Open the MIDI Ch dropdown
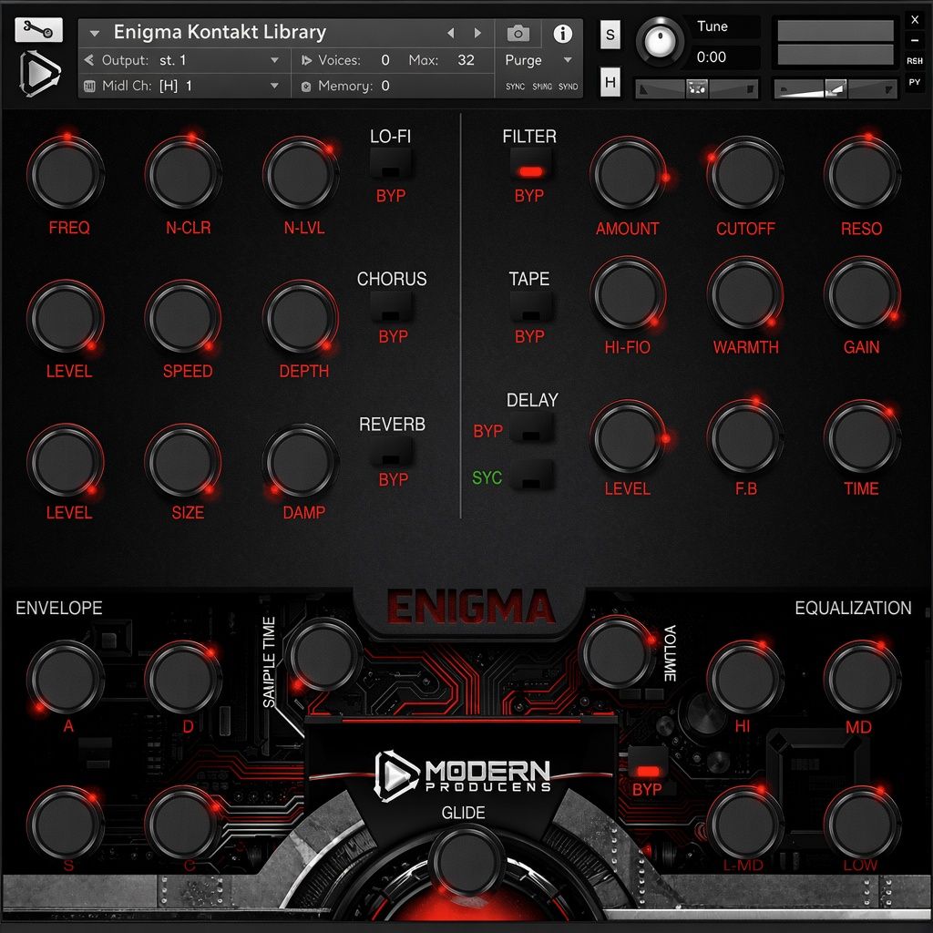Viewport: 933px width, 933px height. click(274, 87)
